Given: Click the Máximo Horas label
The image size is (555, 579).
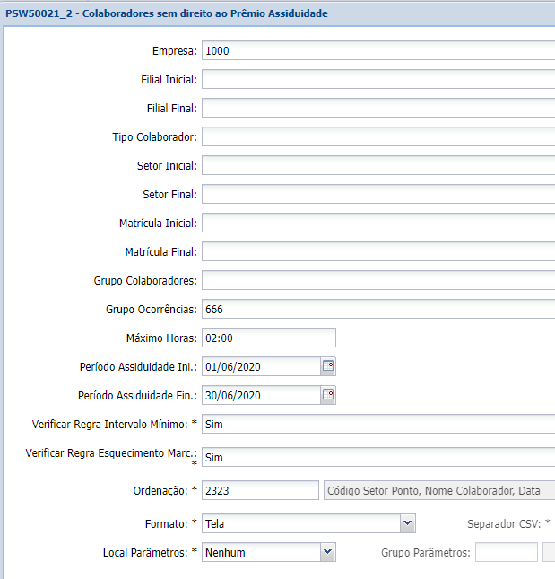Looking at the screenshot, I should pos(162,338).
